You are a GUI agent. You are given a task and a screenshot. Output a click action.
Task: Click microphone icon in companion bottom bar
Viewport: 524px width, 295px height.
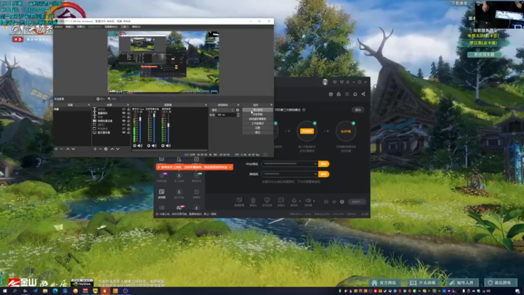(x=293, y=201)
